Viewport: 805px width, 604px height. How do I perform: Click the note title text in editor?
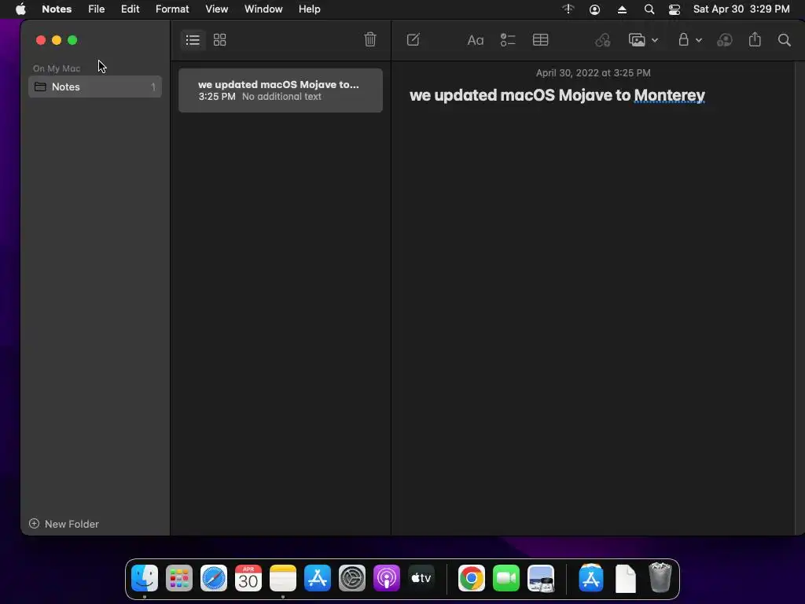(557, 95)
